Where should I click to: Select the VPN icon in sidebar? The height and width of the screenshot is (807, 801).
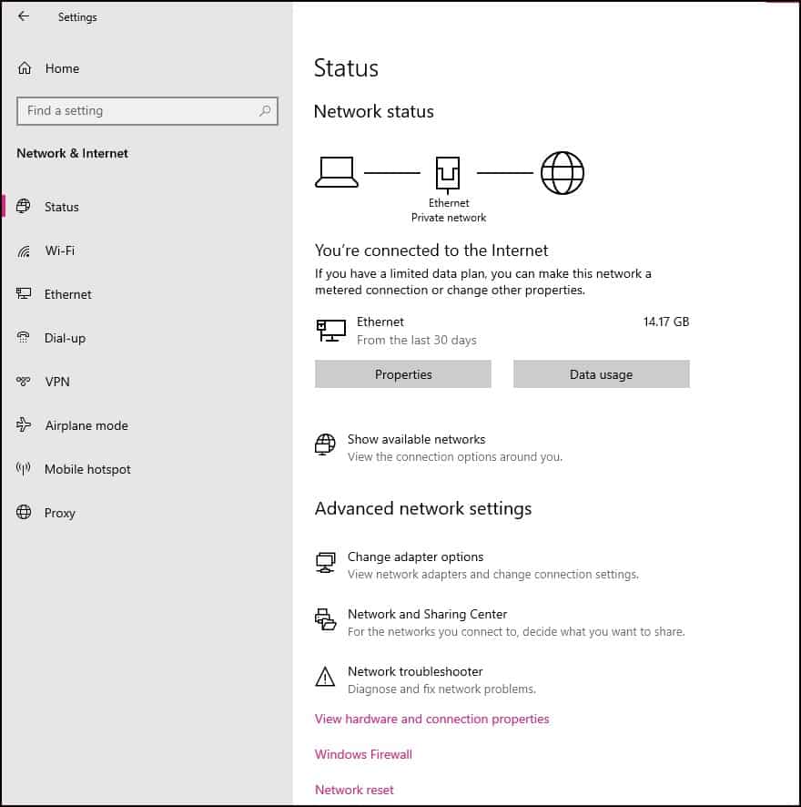point(25,382)
